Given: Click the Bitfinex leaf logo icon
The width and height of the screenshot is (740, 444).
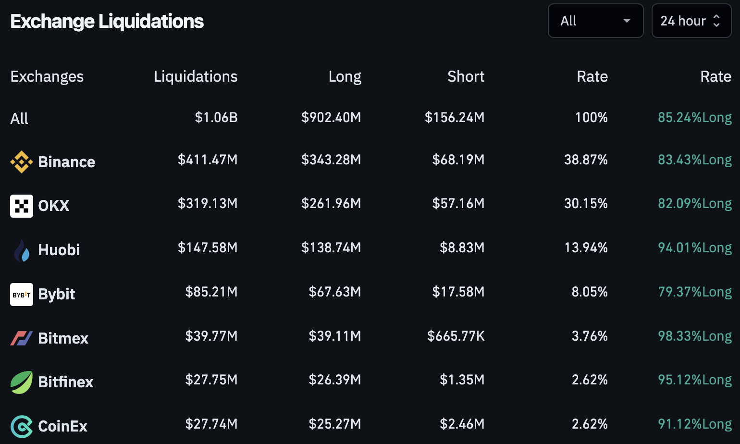Looking at the screenshot, I should (22, 382).
